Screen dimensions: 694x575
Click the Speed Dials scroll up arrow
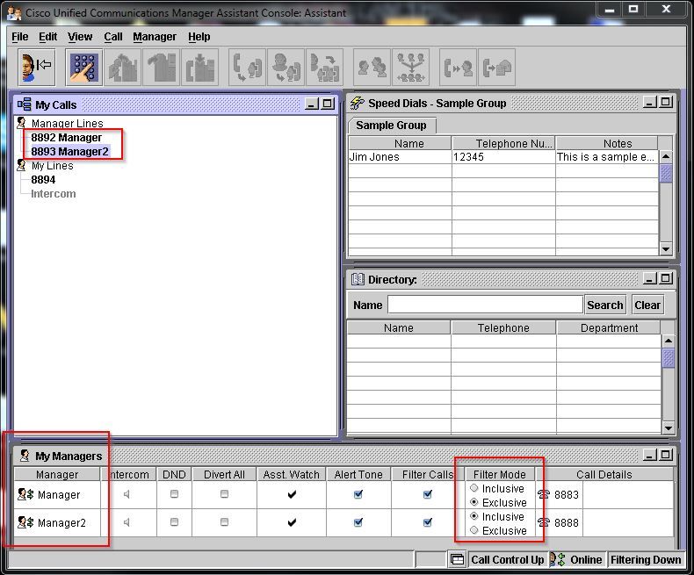coord(666,156)
